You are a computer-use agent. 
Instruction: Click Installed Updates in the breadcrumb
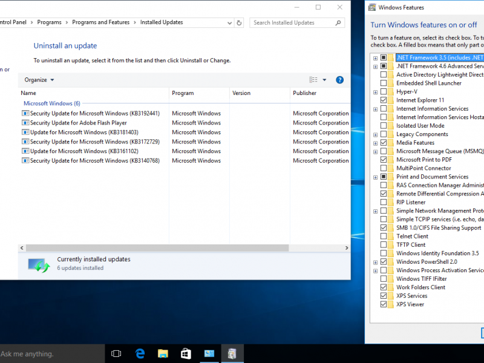pyautogui.click(x=162, y=22)
